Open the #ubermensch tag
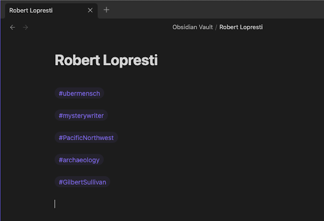Screen dimensions: 324x221 pyautogui.click(x=79, y=94)
